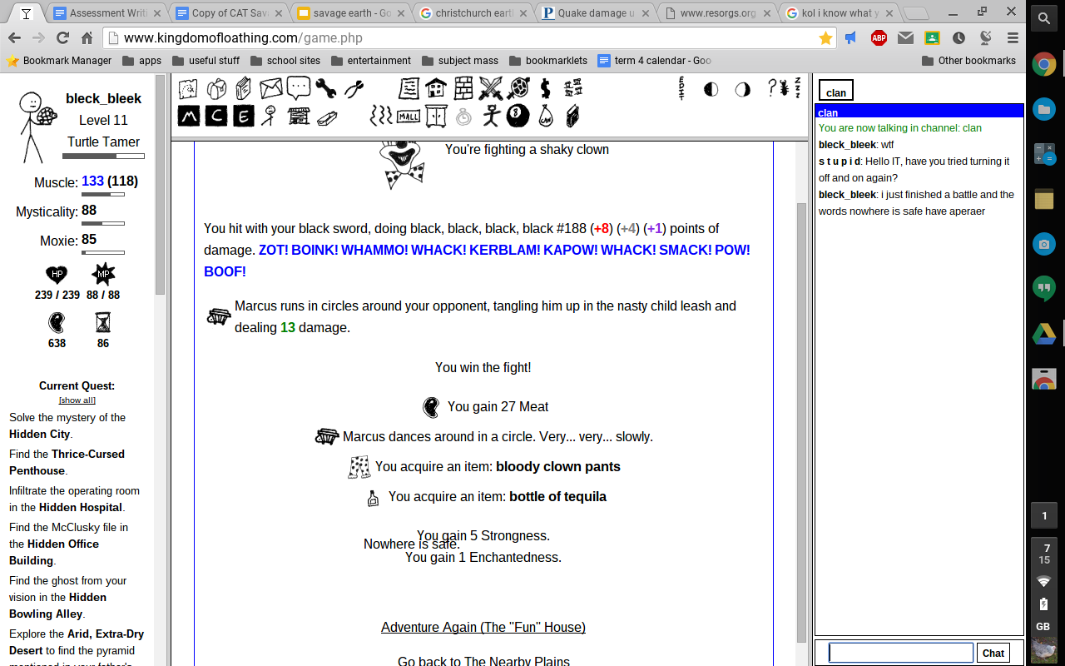Open the envelope messages icon

coord(270,88)
